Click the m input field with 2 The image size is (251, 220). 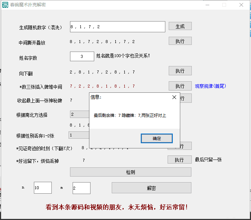[x=81, y=188]
